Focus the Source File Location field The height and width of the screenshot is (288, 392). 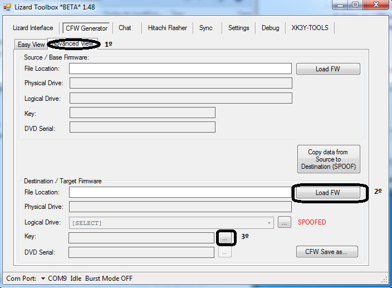180,69
